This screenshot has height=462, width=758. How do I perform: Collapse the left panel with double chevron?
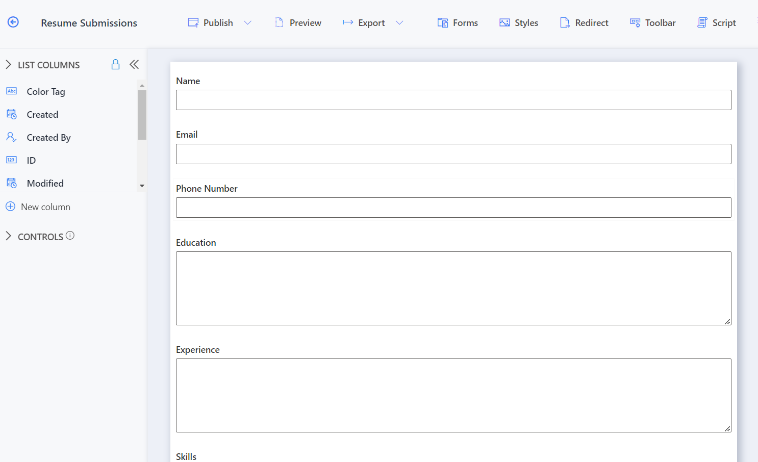coord(134,64)
